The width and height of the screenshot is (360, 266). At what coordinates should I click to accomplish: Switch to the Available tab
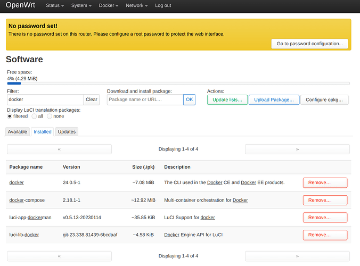(18, 132)
